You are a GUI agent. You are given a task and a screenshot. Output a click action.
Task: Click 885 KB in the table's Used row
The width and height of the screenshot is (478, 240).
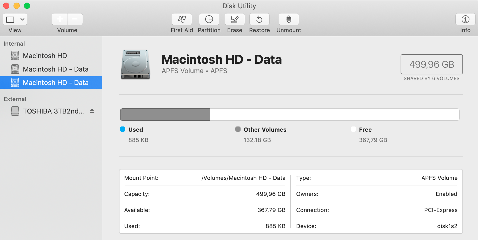pyautogui.click(x=275, y=226)
